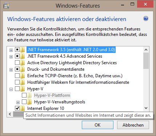The width and height of the screenshot is (156, 136).
Task: Click the Windows-Features title bar icon
Action: coord(7,5)
